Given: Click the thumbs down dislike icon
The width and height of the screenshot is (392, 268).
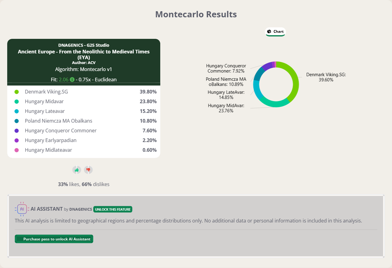Looking at the screenshot, I should [88, 170].
